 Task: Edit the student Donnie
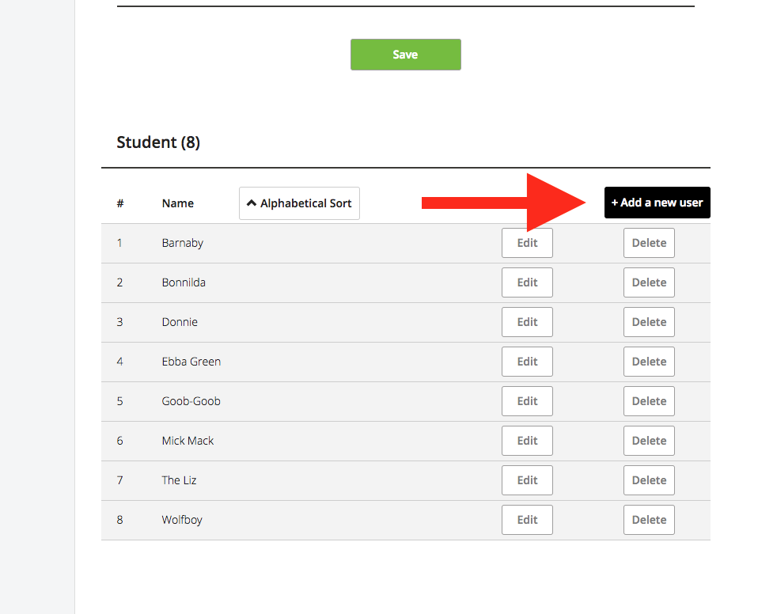click(527, 322)
